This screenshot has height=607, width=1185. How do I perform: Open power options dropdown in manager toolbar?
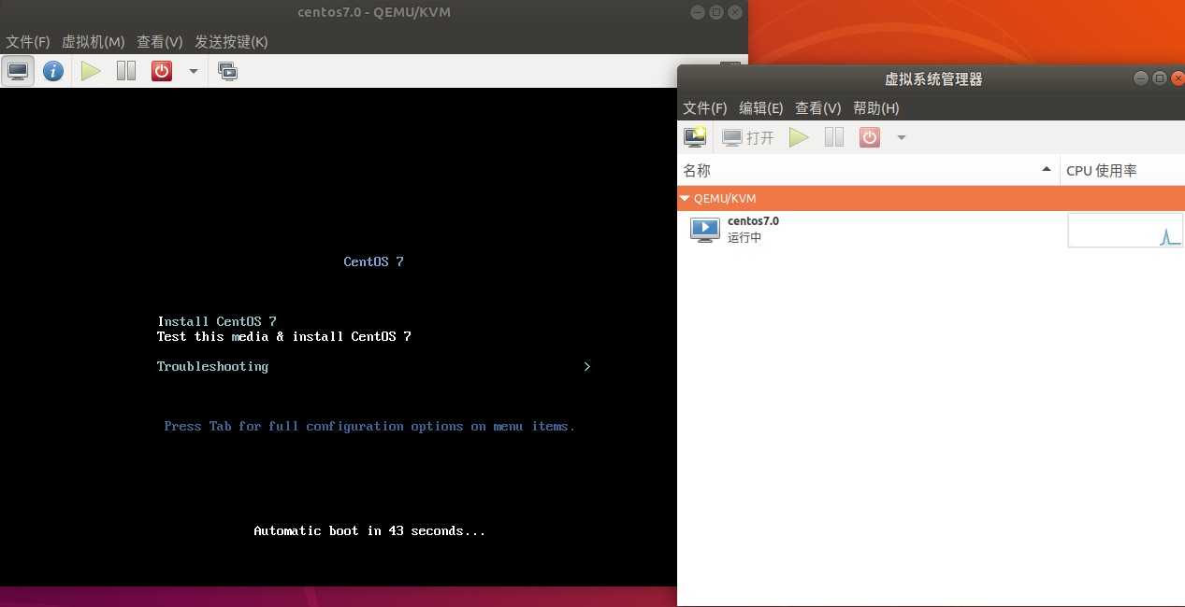tap(902, 137)
